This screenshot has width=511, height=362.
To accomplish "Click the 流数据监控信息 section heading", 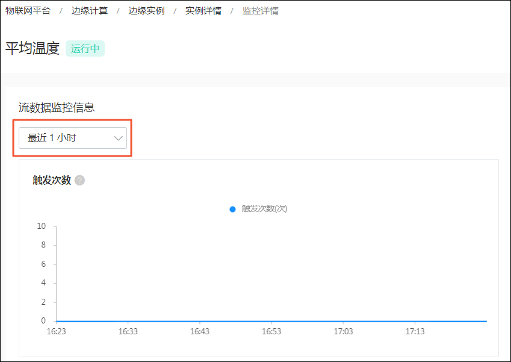I will point(57,107).
